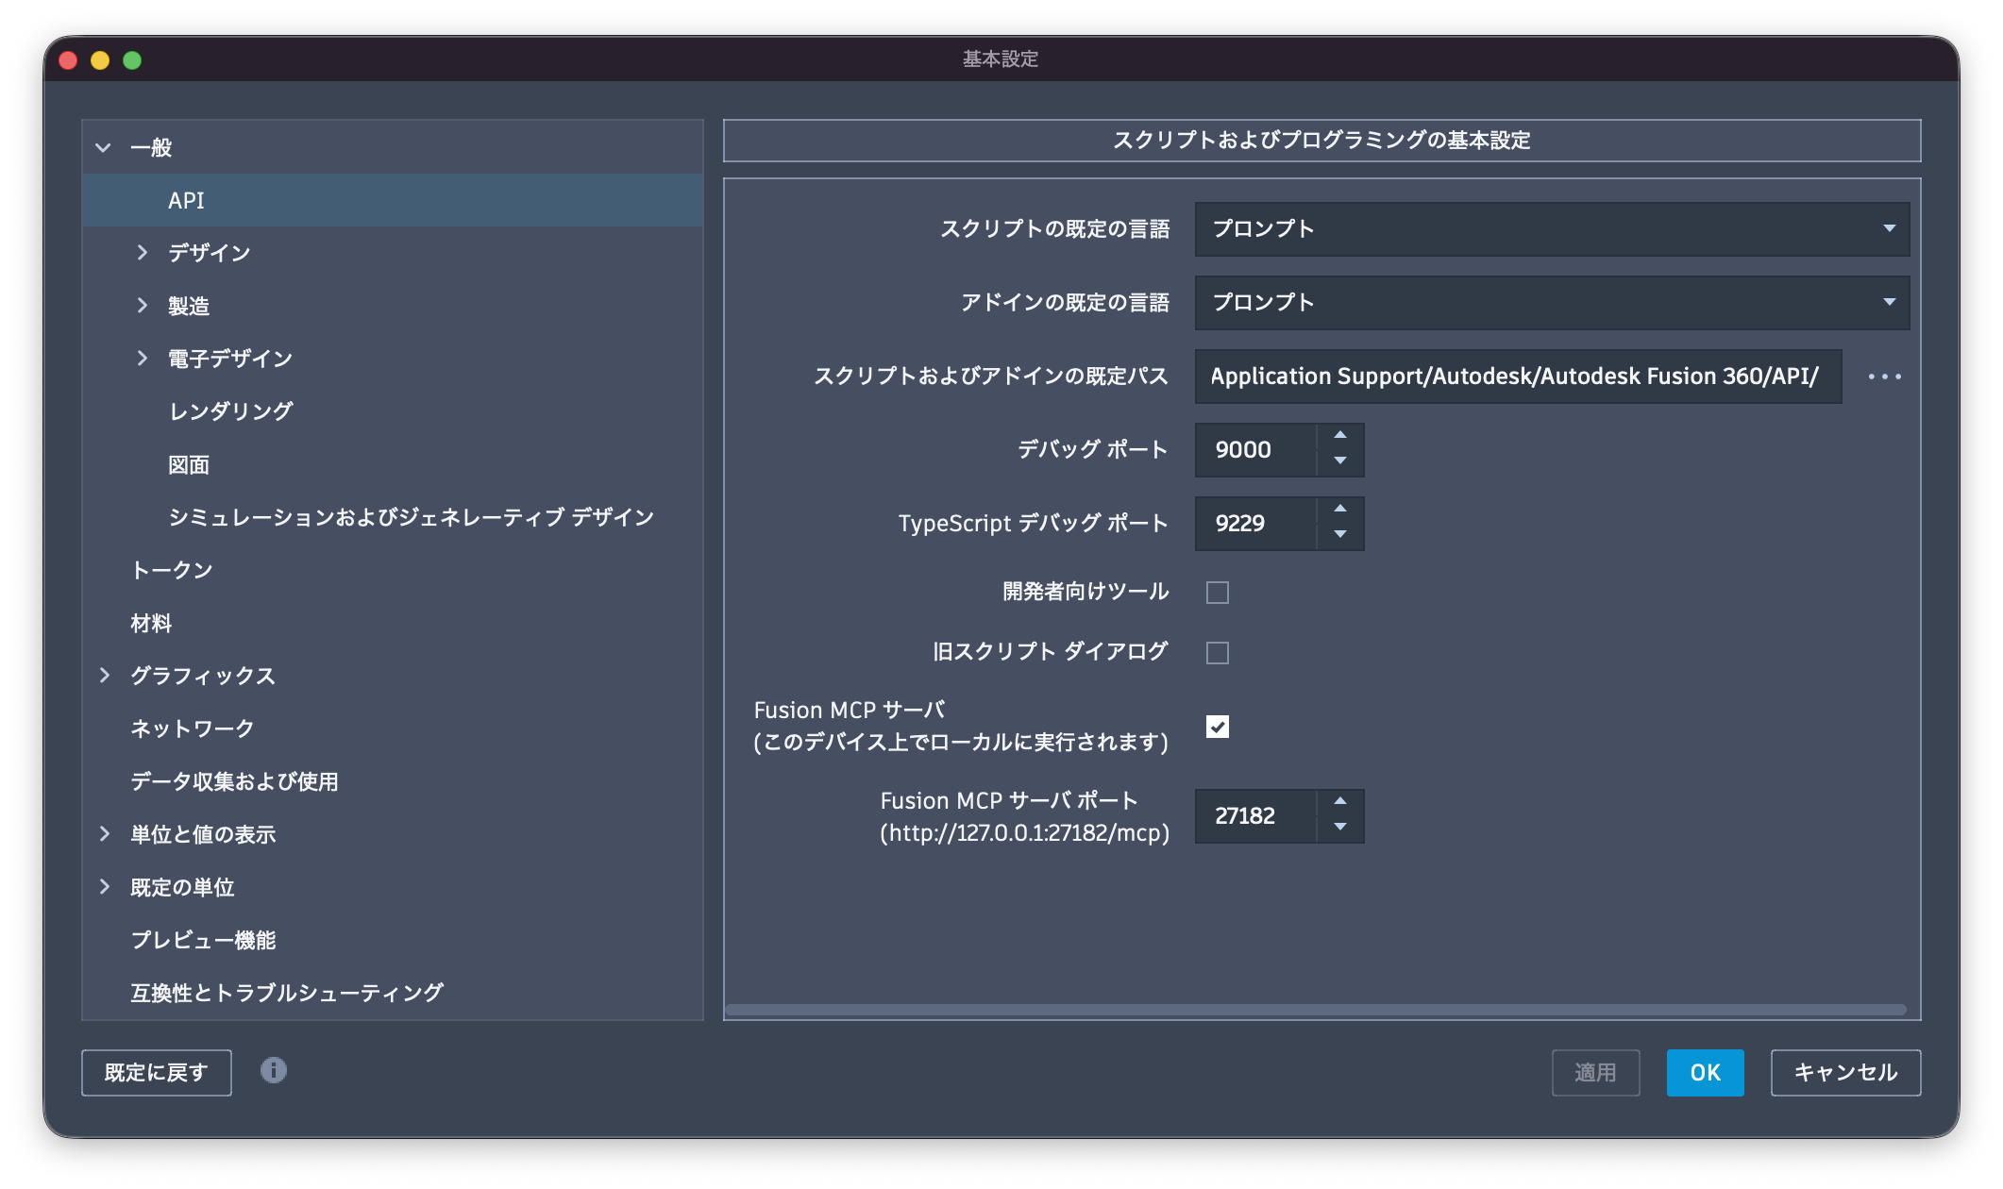Open プレビュー機能 settings
The width and height of the screenshot is (2003, 1189).
(x=203, y=940)
